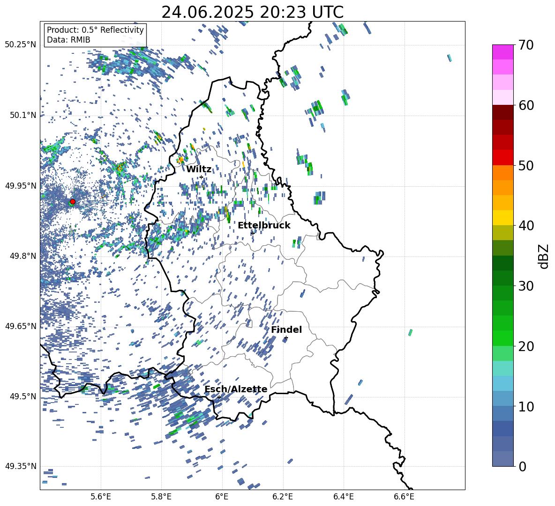Click the Product: 0.5° Reflectivity text
The width and height of the screenshot is (555, 506).
(95, 30)
